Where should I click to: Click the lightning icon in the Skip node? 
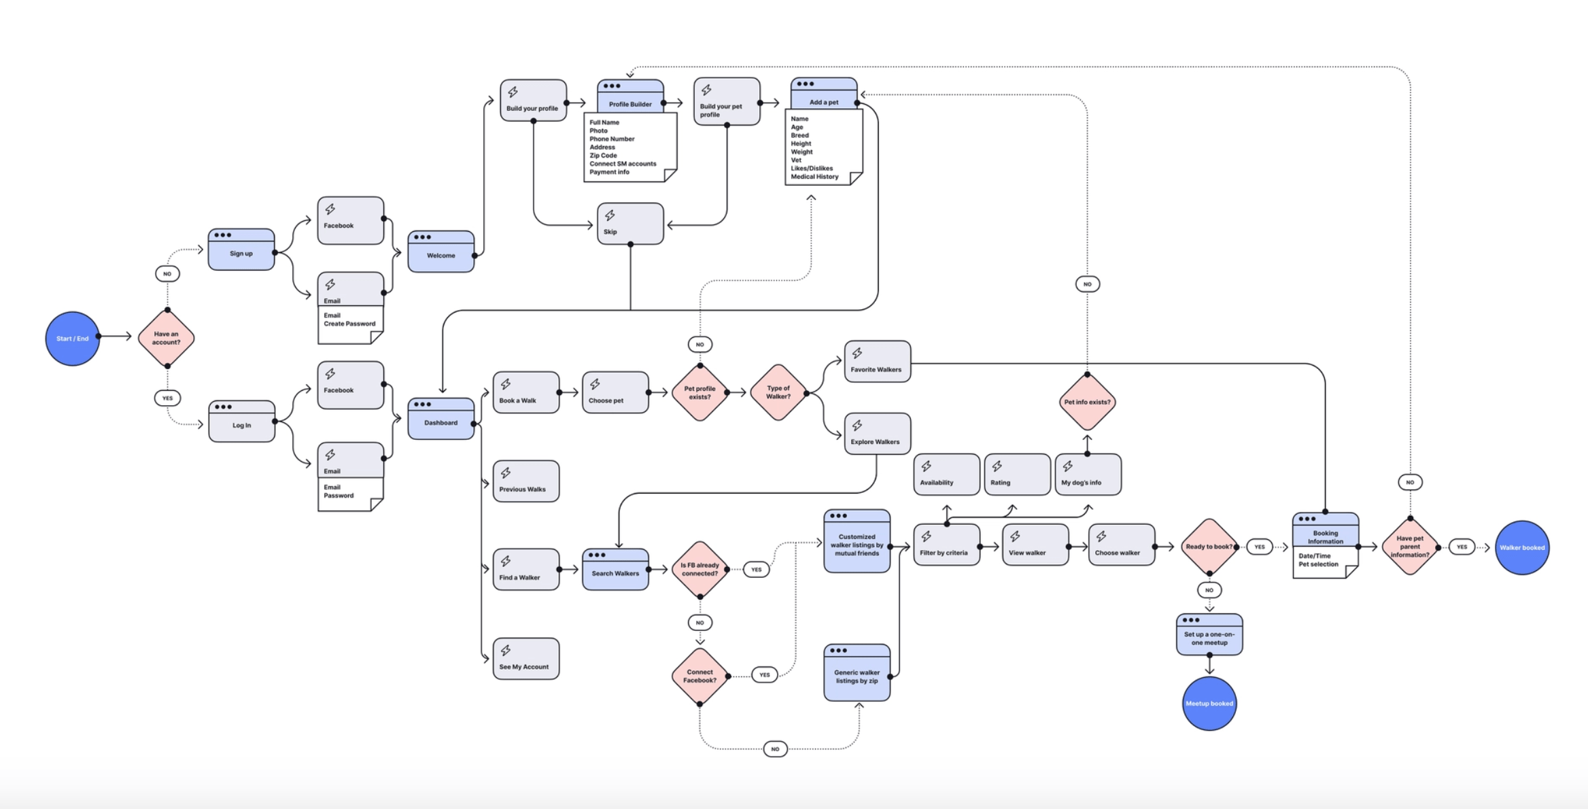click(x=610, y=216)
